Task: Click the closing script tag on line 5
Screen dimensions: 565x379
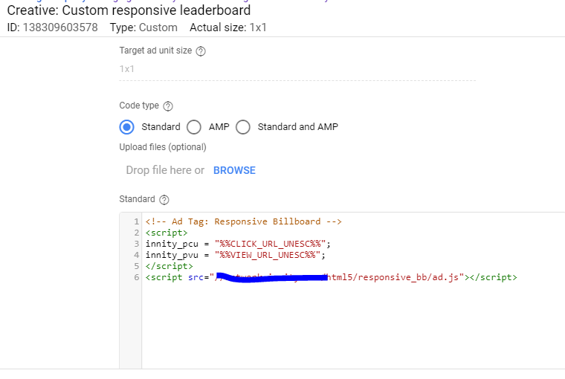Action: tap(169, 266)
